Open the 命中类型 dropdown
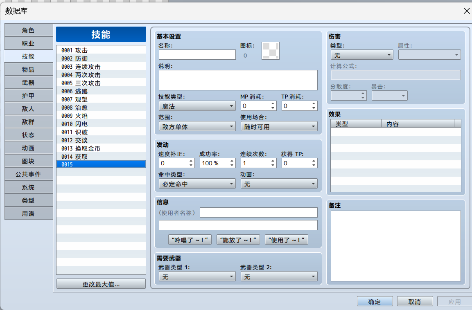472x310 pixels. coord(197,184)
